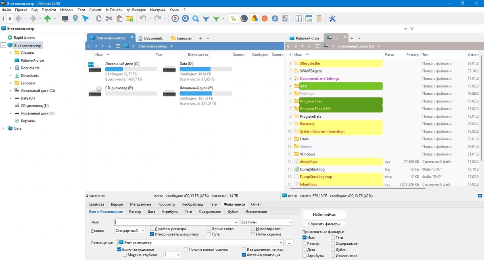484x260 pixels.
Task: Expand the 'Сеть' tree node
Action: 3,129
